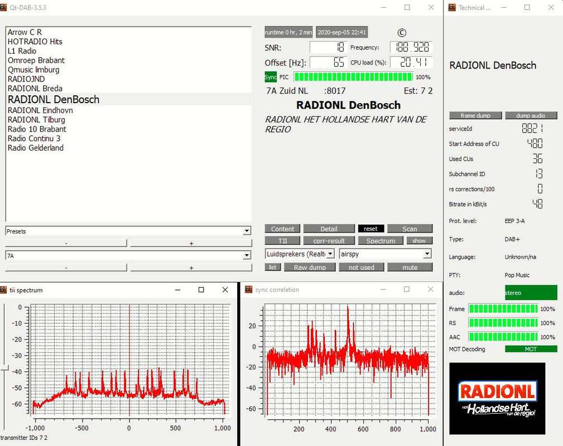Click the runtime label
This screenshot has height=446, width=563.
pos(288,32)
